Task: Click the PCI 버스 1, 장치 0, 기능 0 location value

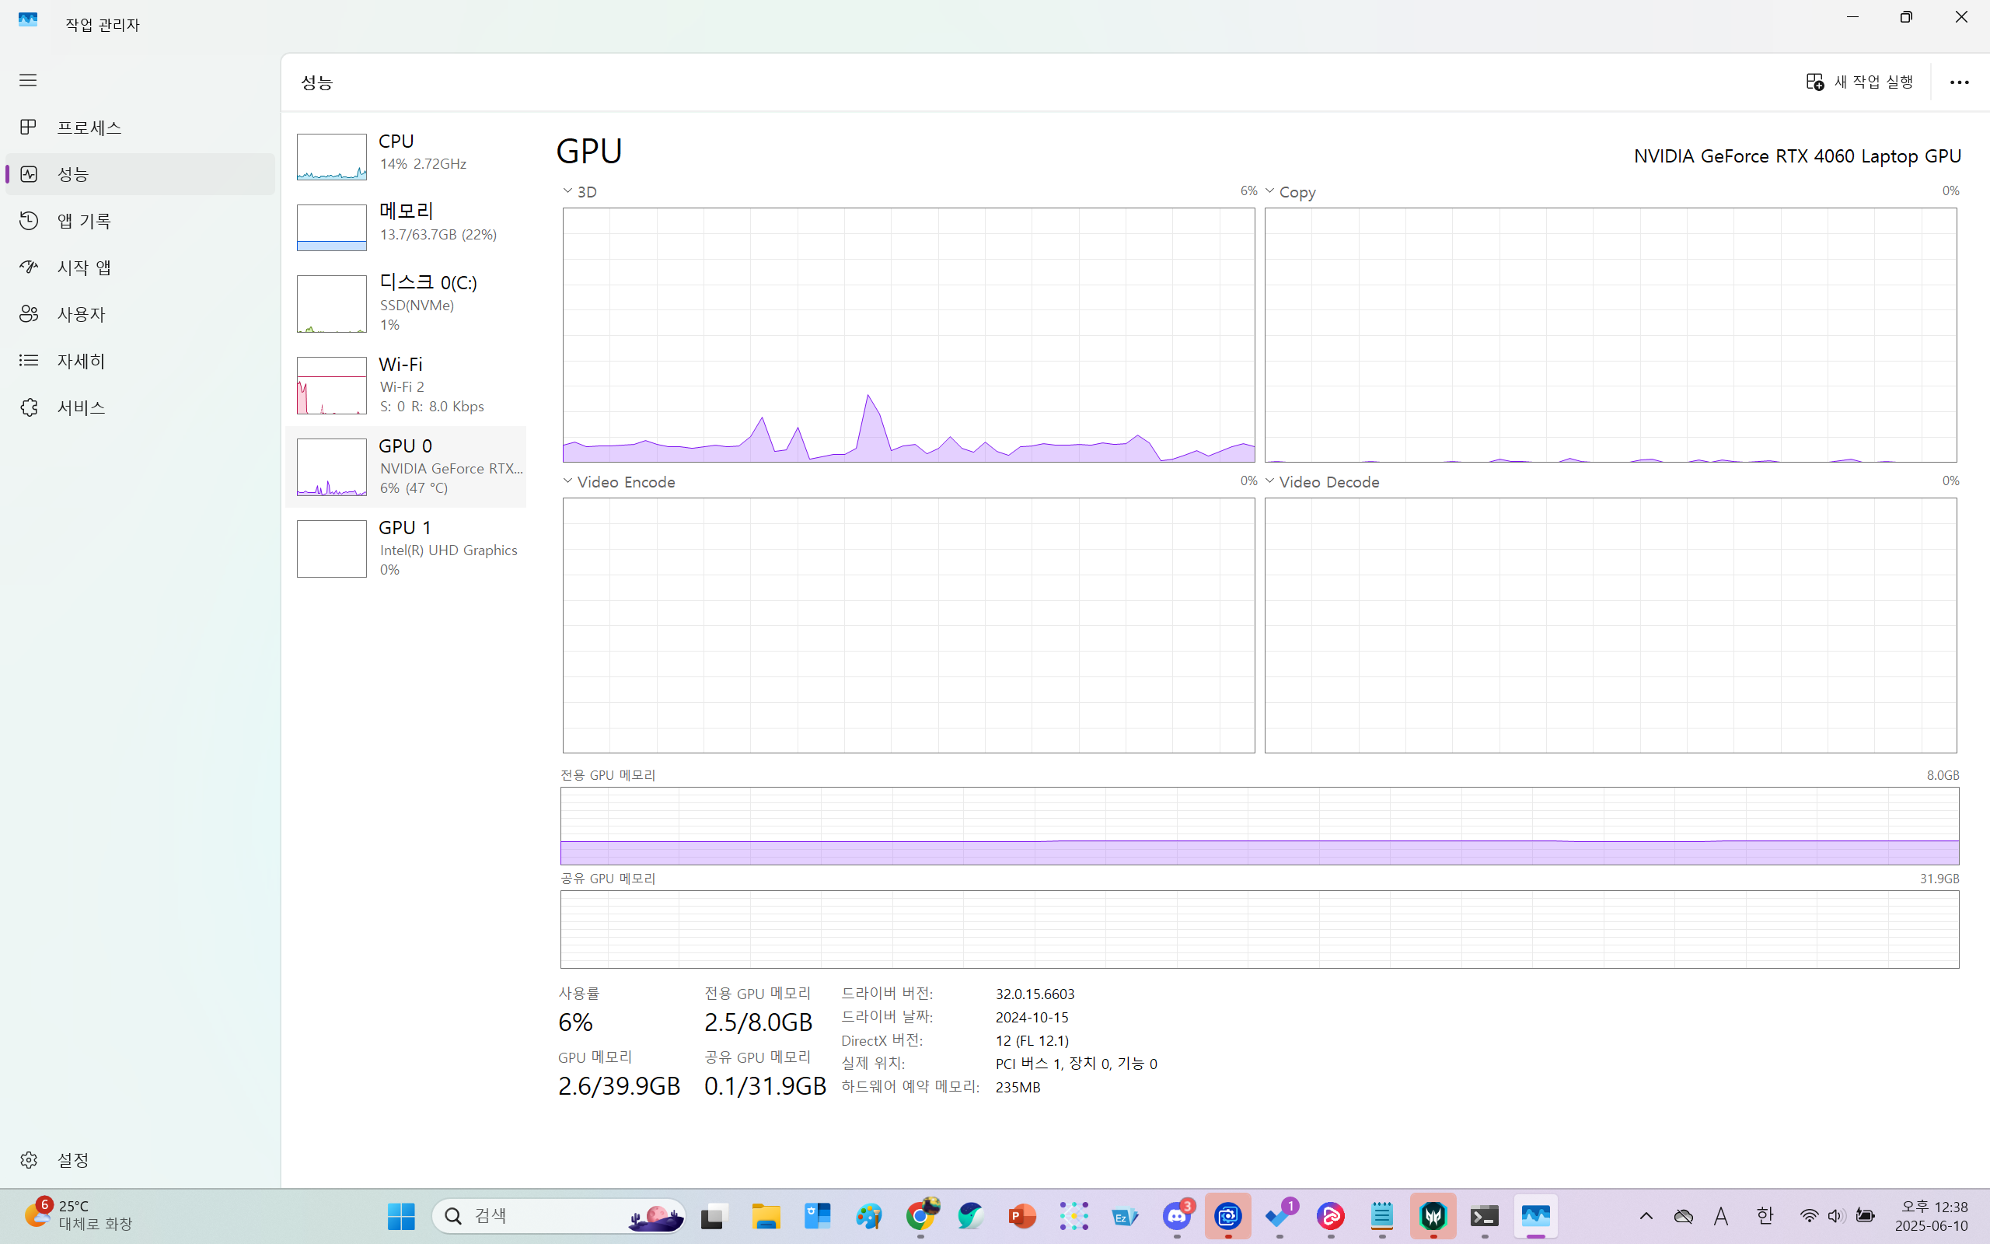Action: pyautogui.click(x=1076, y=1064)
